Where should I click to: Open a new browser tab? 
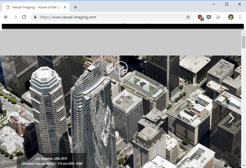[75, 7]
